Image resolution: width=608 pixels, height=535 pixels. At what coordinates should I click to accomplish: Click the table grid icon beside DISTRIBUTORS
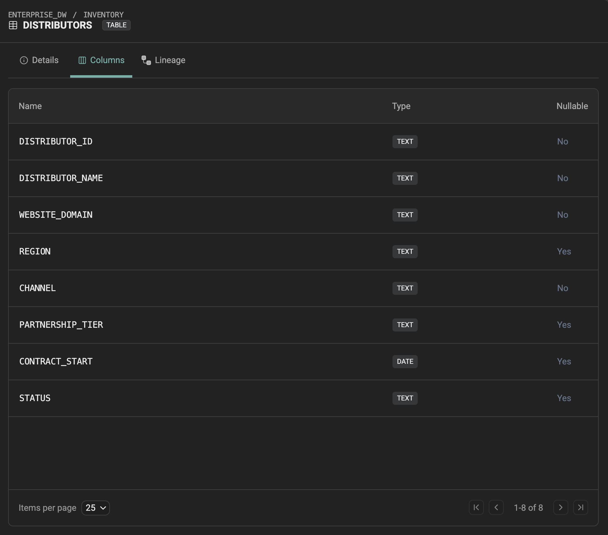point(13,25)
